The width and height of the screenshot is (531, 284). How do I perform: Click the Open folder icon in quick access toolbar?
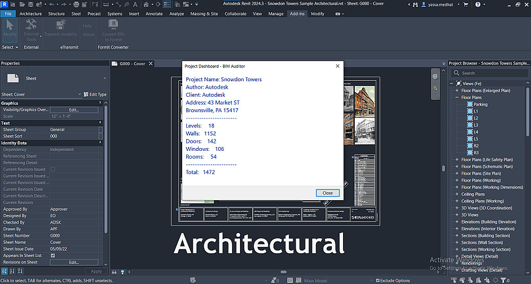[x=22, y=4]
